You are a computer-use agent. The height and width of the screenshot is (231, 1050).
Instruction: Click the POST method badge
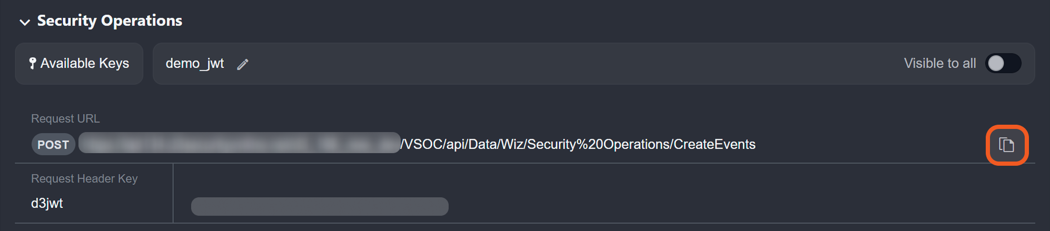(53, 145)
